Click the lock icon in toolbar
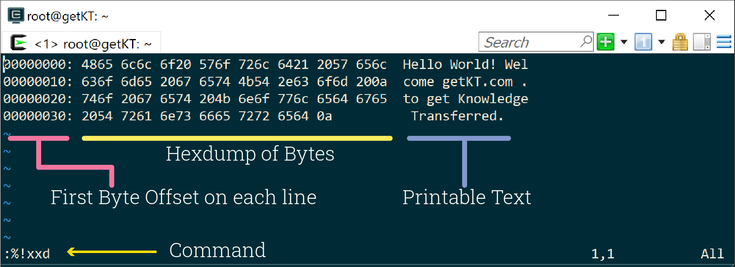The width and height of the screenshot is (735, 267). 680,42
